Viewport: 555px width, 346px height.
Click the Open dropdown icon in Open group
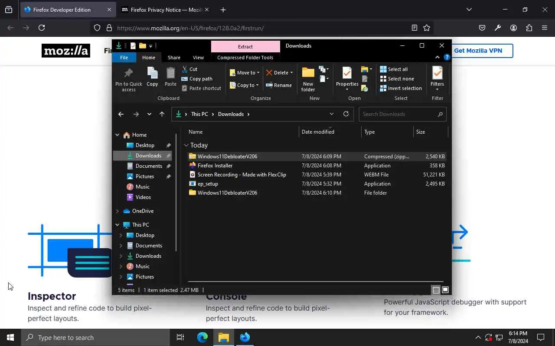[366, 69]
